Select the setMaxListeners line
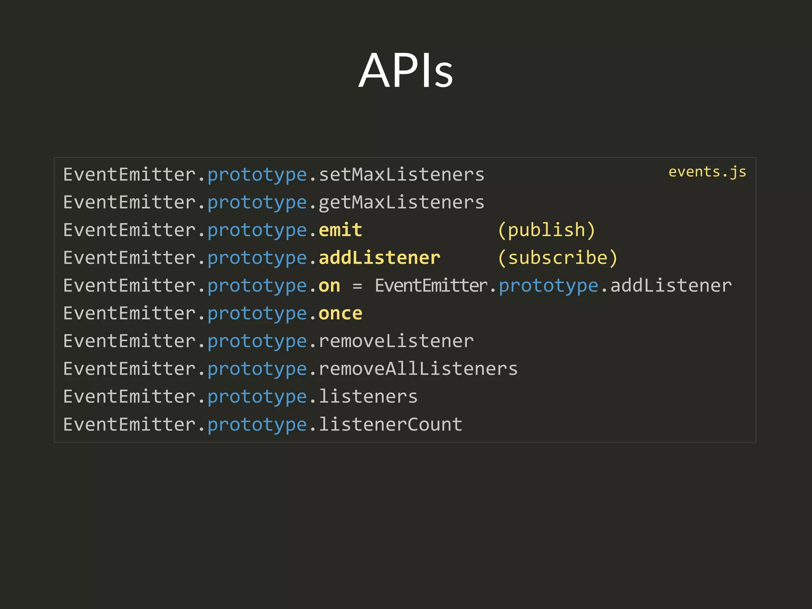 pos(274,175)
